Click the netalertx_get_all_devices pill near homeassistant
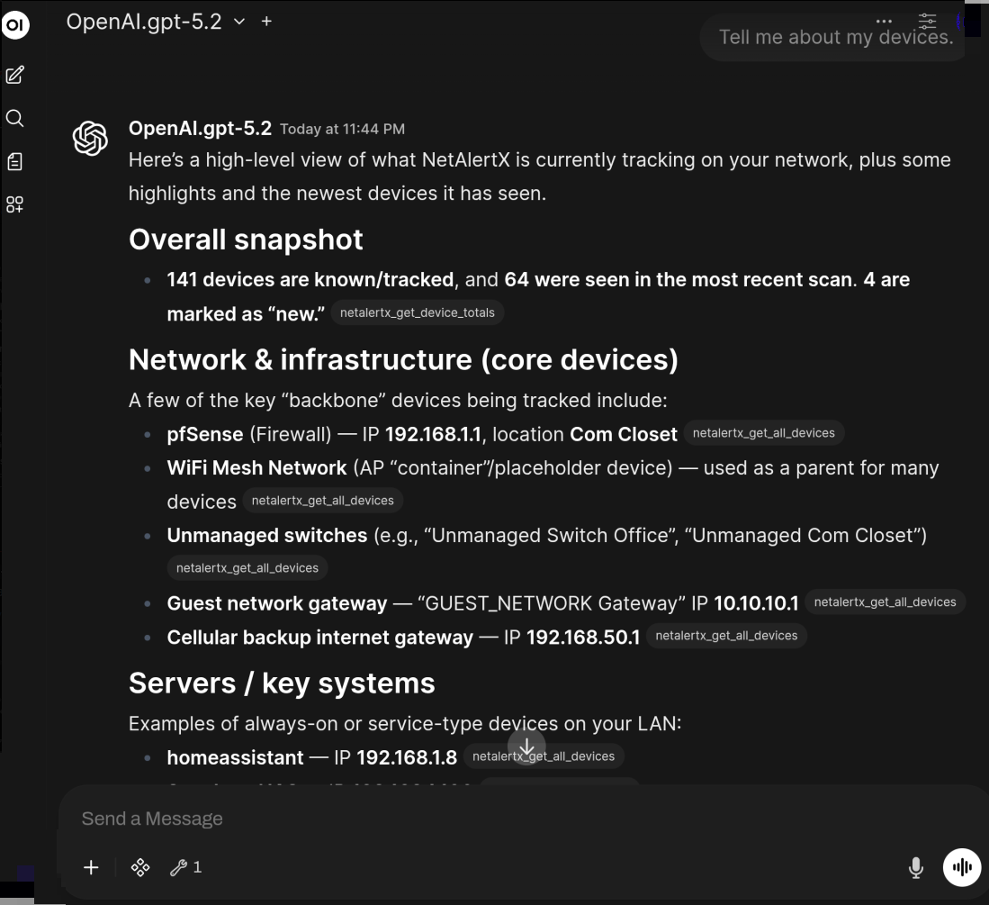 (544, 756)
